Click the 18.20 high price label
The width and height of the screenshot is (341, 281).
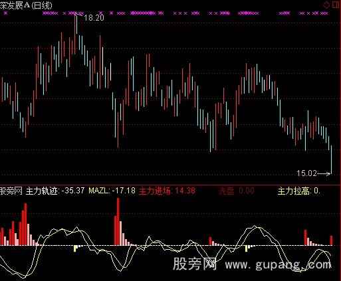click(94, 17)
